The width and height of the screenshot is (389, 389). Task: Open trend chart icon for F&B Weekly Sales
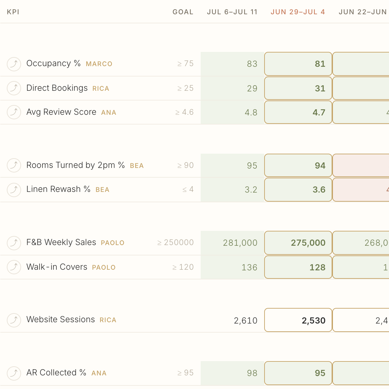pos(14,242)
